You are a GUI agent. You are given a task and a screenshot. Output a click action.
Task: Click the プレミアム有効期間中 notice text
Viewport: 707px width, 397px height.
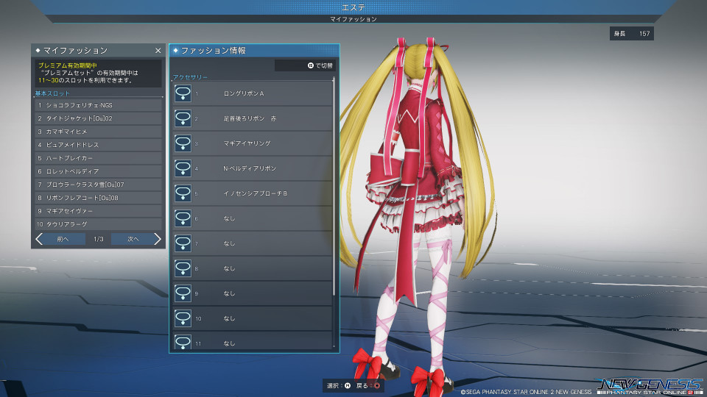pos(68,65)
